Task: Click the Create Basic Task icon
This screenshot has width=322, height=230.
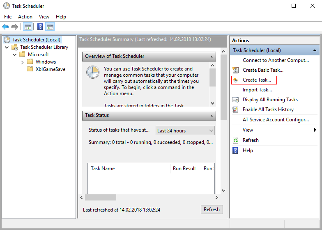Action: 235,70
